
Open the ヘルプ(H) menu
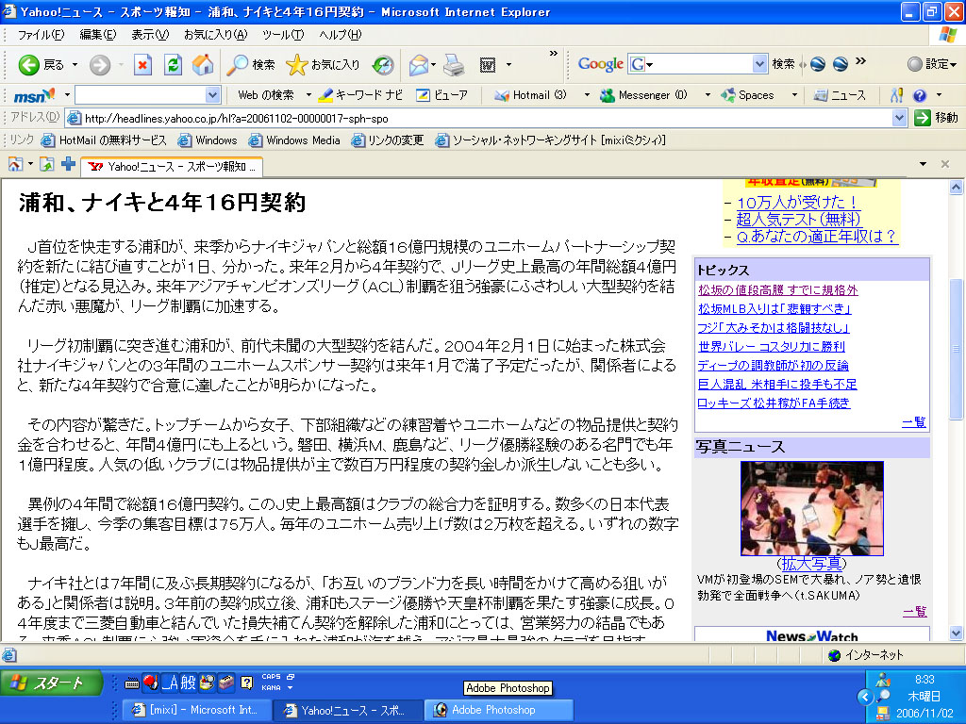point(340,35)
